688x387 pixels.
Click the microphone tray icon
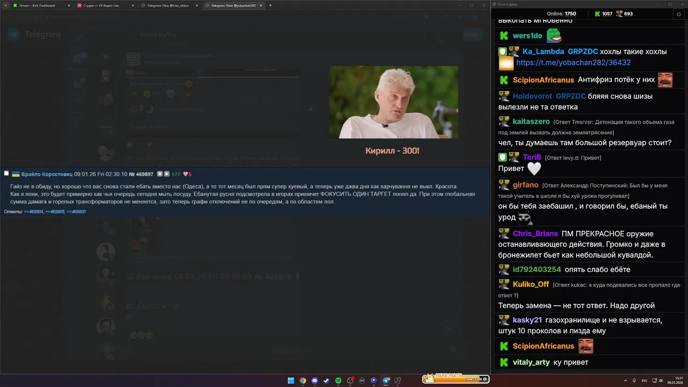(x=634, y=381)
